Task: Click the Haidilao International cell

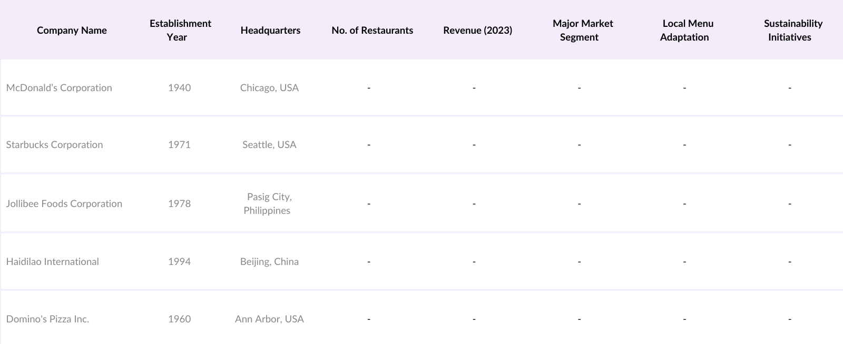Action: pyautogui.click(x=52, y=261)
